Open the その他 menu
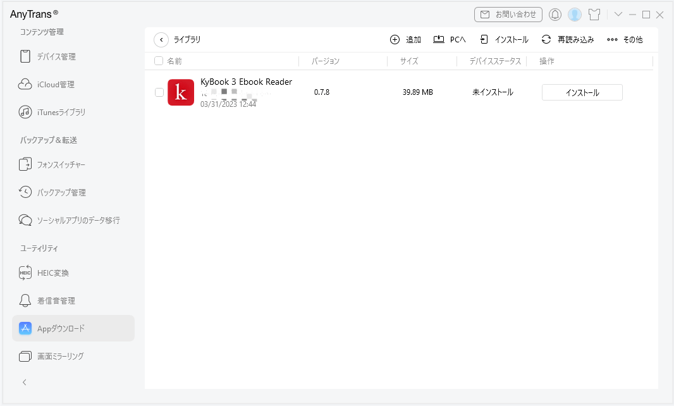 tap(625, 40)
